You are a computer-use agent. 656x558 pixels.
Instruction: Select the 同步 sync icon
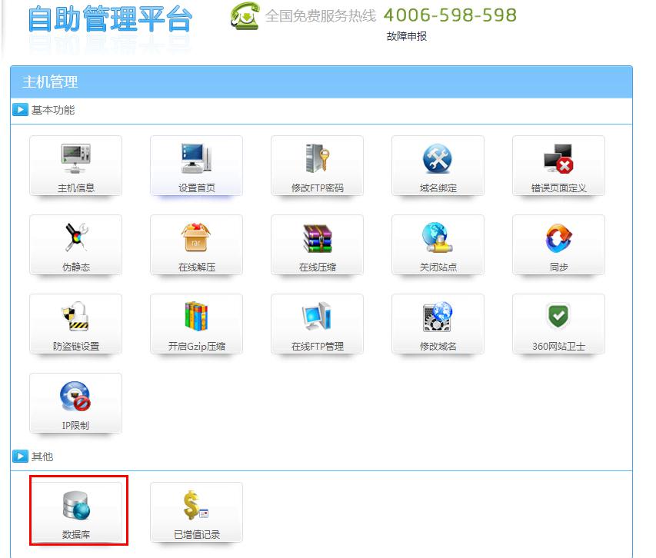(558, 244)
